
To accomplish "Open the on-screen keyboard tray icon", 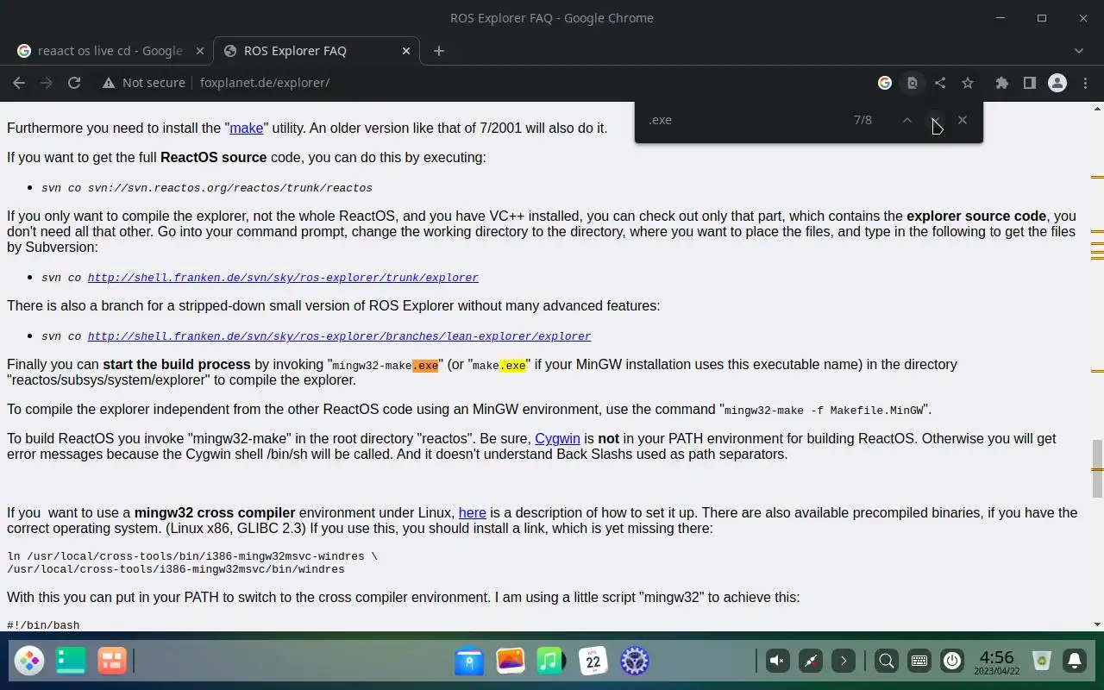I will point(919,662).
